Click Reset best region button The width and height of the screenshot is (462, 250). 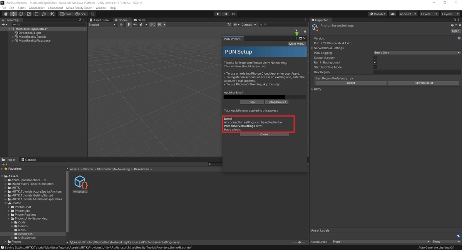tap(351, 83)
